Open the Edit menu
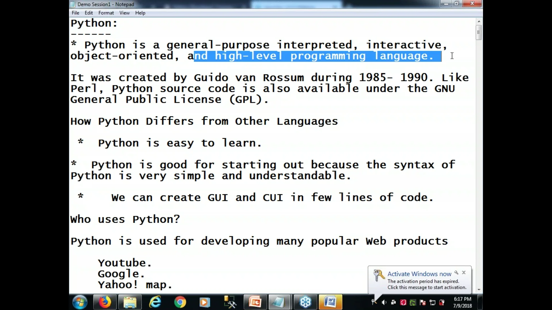552x310 pixels. [x=89, y=13]
